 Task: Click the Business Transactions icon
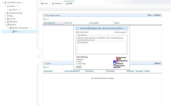click(10, 28)
